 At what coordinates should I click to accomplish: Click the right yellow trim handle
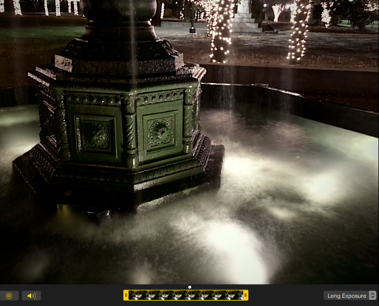[x=246, y=295]
